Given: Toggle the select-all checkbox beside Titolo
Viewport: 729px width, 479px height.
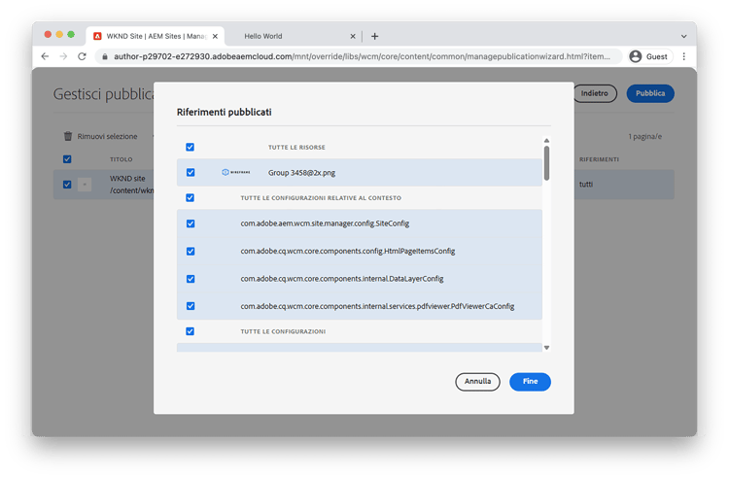Looking at the screenshot, I should 67,159.
